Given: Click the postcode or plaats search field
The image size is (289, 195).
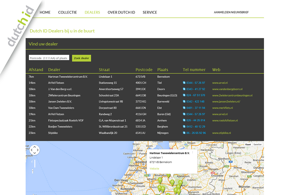Looking at the screenshot, I should click(49, 58).
